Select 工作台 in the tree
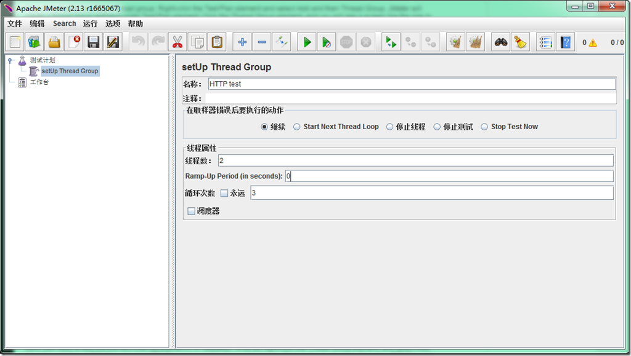Viewport: 631px width, 356px height. [x=39, y=82]
